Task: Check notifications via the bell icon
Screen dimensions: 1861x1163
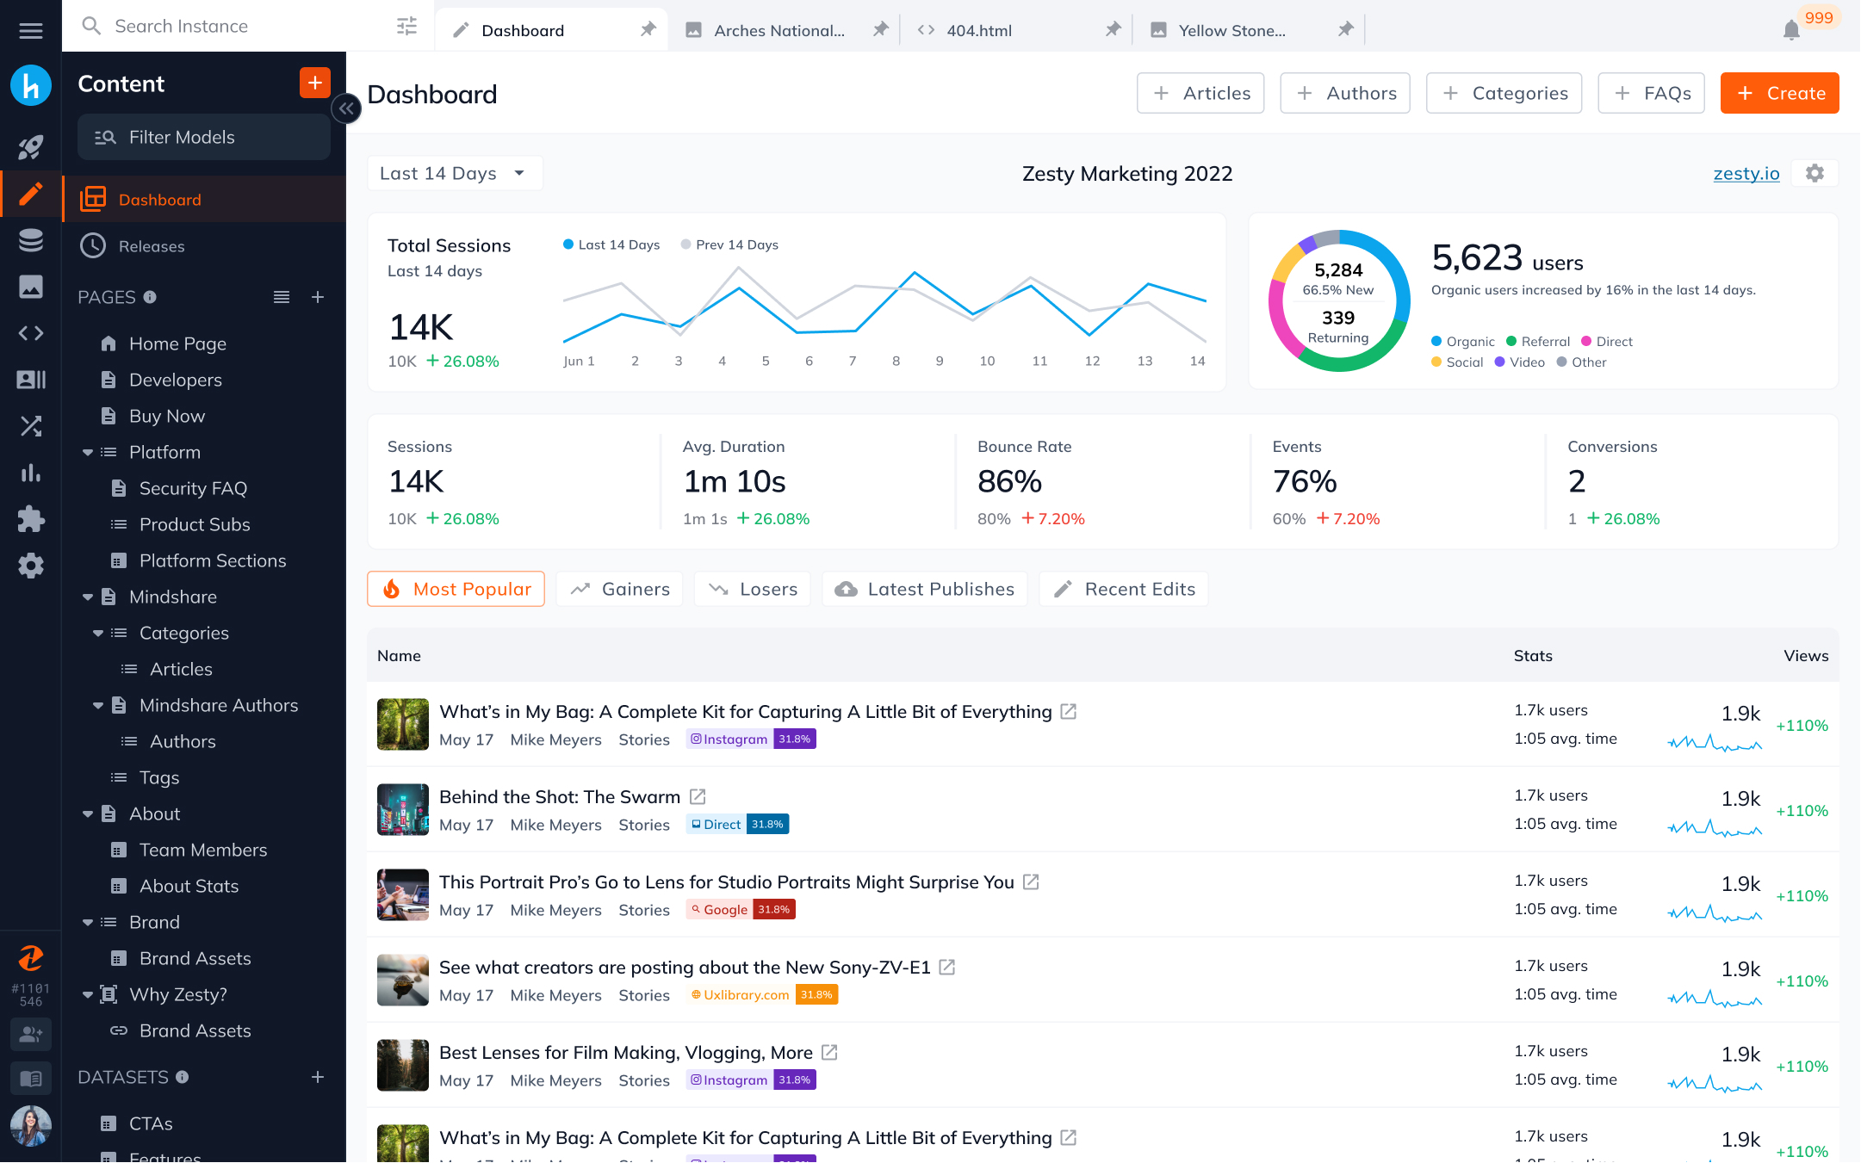Action: click(1792, 30)
